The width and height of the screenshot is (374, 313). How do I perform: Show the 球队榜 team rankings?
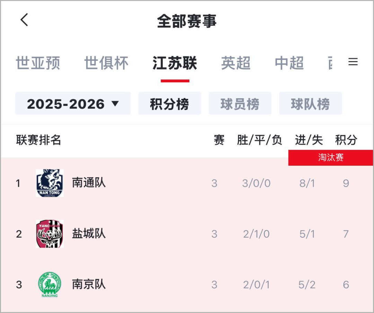[x=310, y=104]
